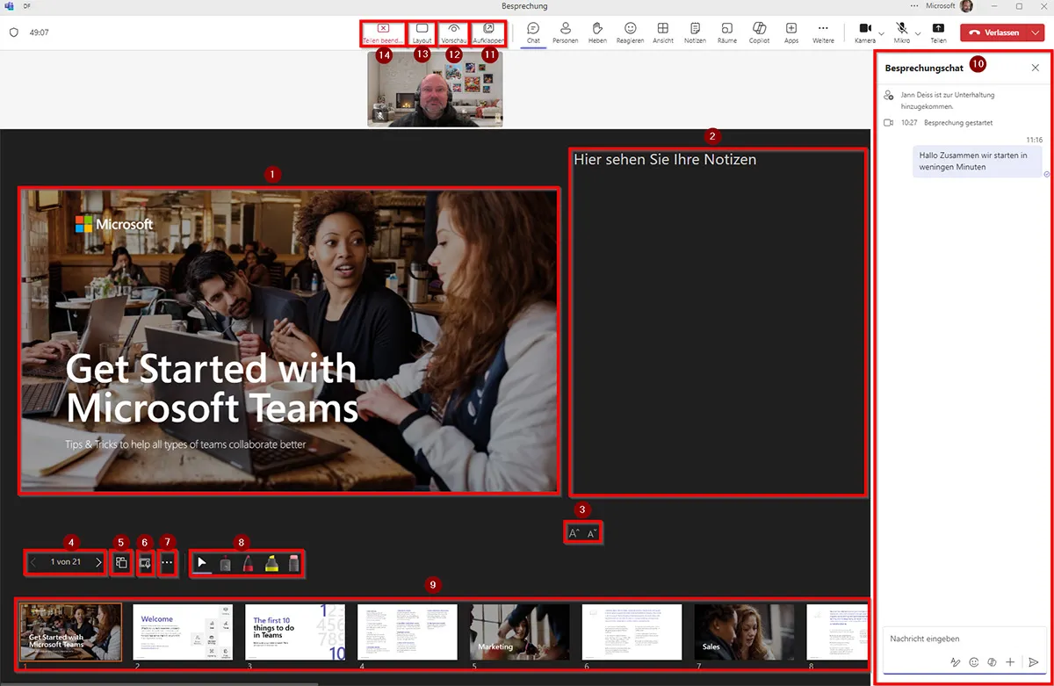Click Teilen beenden to stop sharing
The width and height of the screenshot is (1054, 686).
coord(383,33)
